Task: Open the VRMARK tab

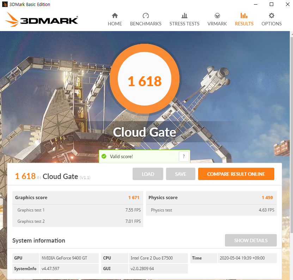Action: point(217,24)
